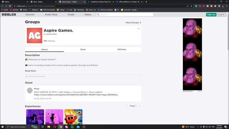Open Chrome from the taskbar
229x129 pixels.
tap(60, 127)
